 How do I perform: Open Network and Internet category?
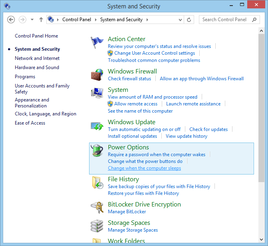[37, 58]
